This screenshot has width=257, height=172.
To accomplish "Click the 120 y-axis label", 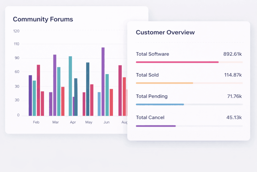I will pos(16,31).
